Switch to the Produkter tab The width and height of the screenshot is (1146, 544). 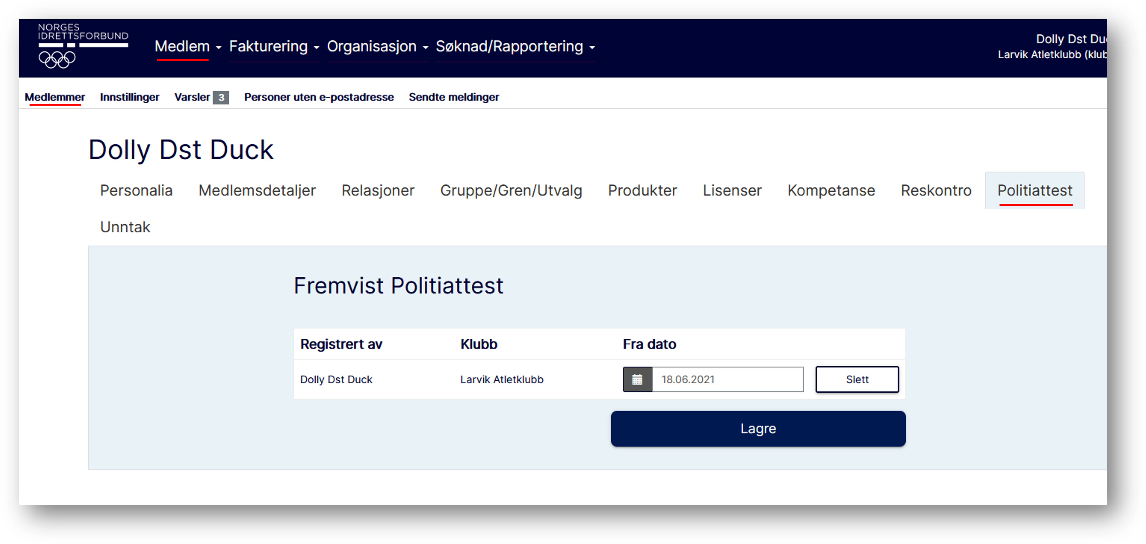coord(642,190)
